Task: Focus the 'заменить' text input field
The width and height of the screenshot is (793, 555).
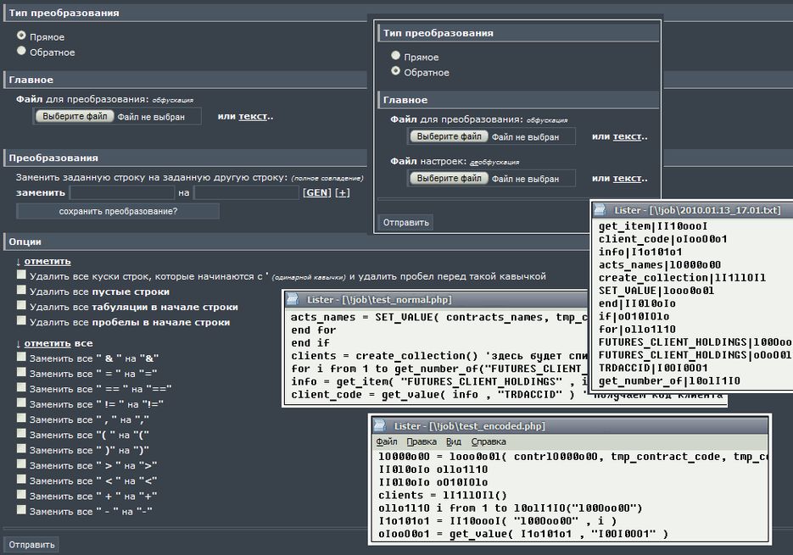Action: click(x=121, y=193)
